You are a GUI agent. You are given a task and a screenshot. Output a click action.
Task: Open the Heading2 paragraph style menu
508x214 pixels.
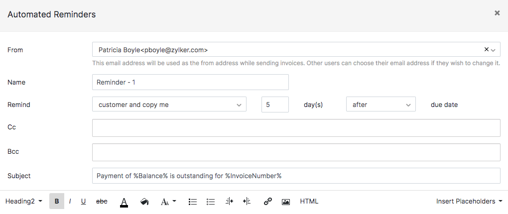click(x=23, y=202)
